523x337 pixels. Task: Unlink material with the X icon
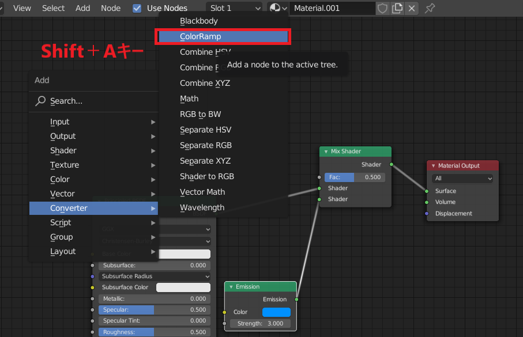click(x=412, y=8)
